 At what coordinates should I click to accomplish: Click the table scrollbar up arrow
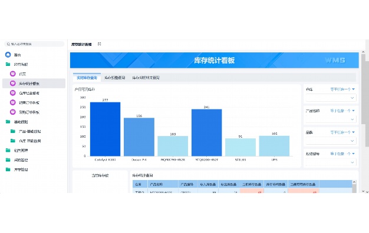click(354, 182)
